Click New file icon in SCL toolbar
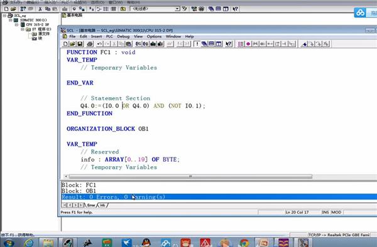Viewport: 377px width, 247px height. 65,44
